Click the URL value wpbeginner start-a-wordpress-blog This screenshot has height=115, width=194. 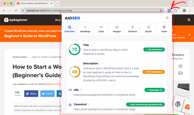104,95
